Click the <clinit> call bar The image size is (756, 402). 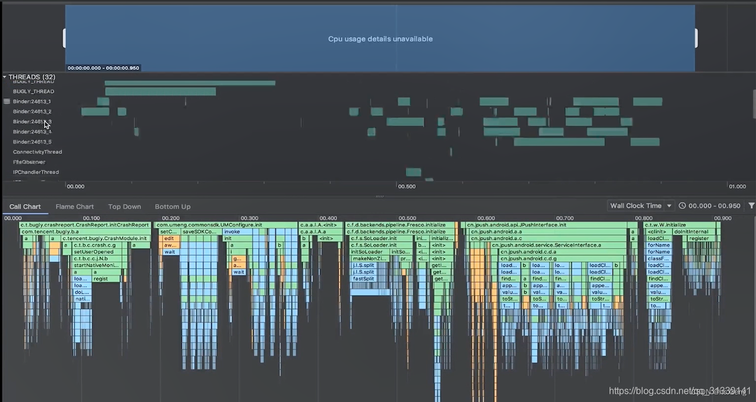coord(659,231)
